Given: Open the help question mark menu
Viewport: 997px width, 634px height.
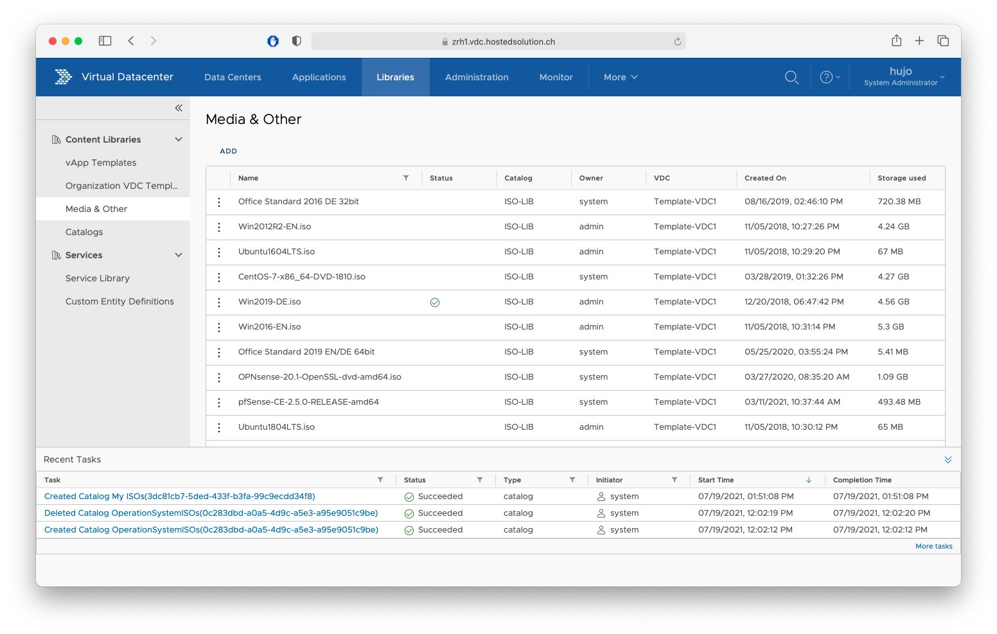Looking at the screenshot, I should coord(830,77).
